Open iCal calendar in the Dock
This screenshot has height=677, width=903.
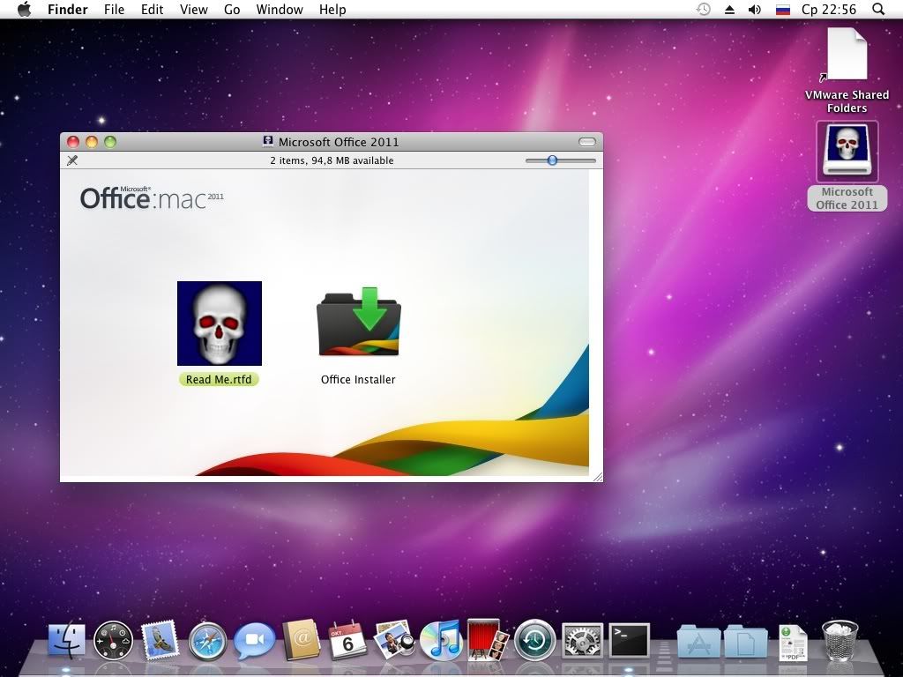pos(347,640)
